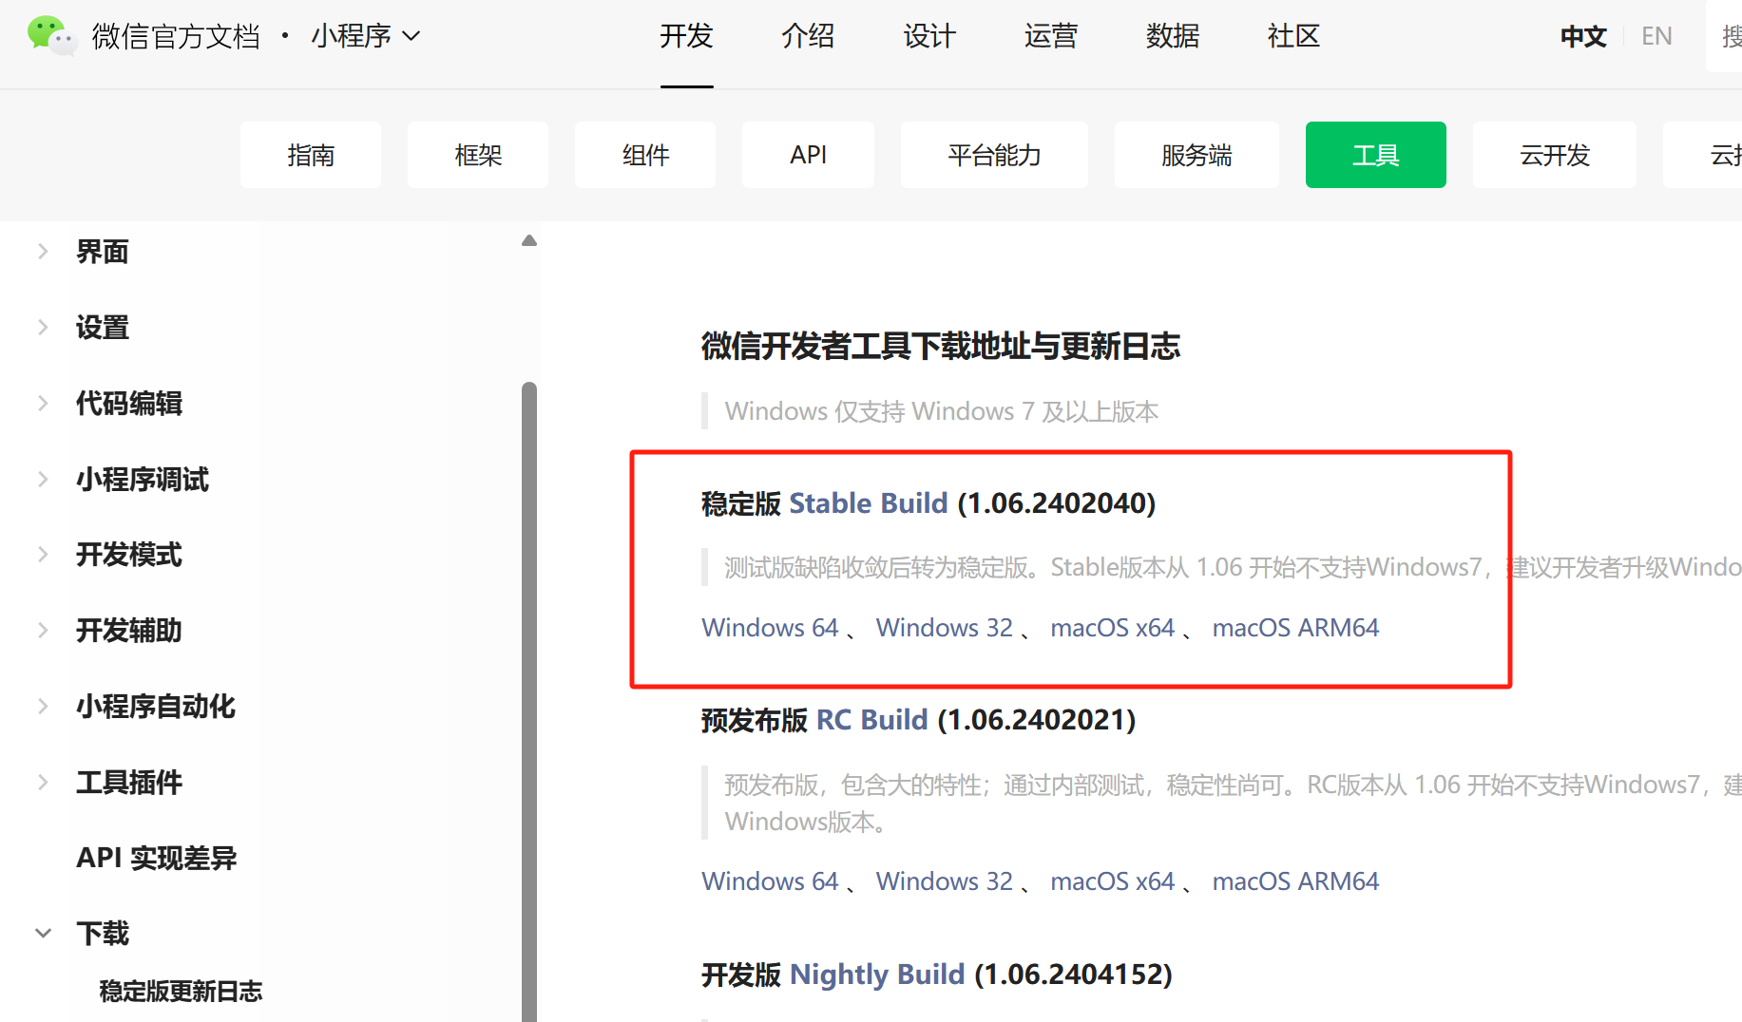Open the 微信官方文档 home link

[176, 36]
